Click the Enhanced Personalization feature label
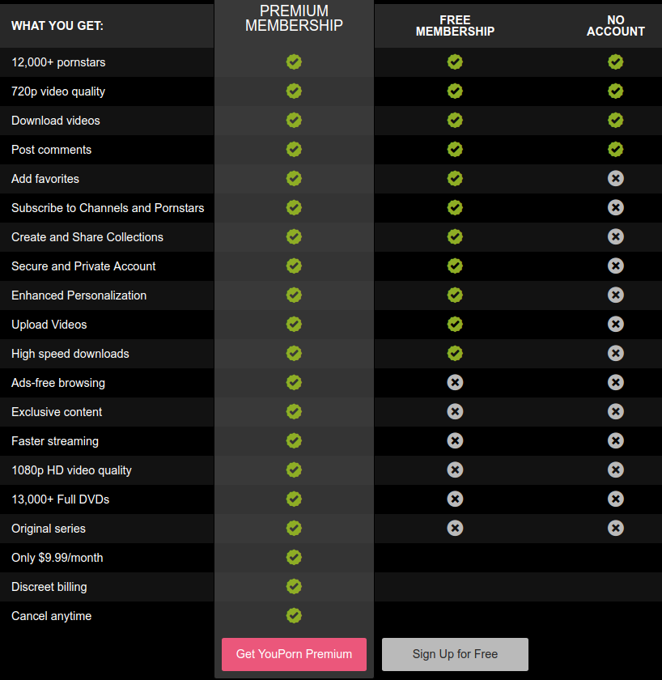662x680 pixels. [79, 295]
